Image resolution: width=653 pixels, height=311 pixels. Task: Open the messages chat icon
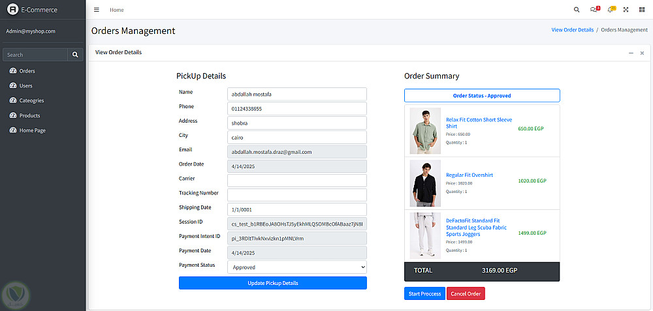593,10
